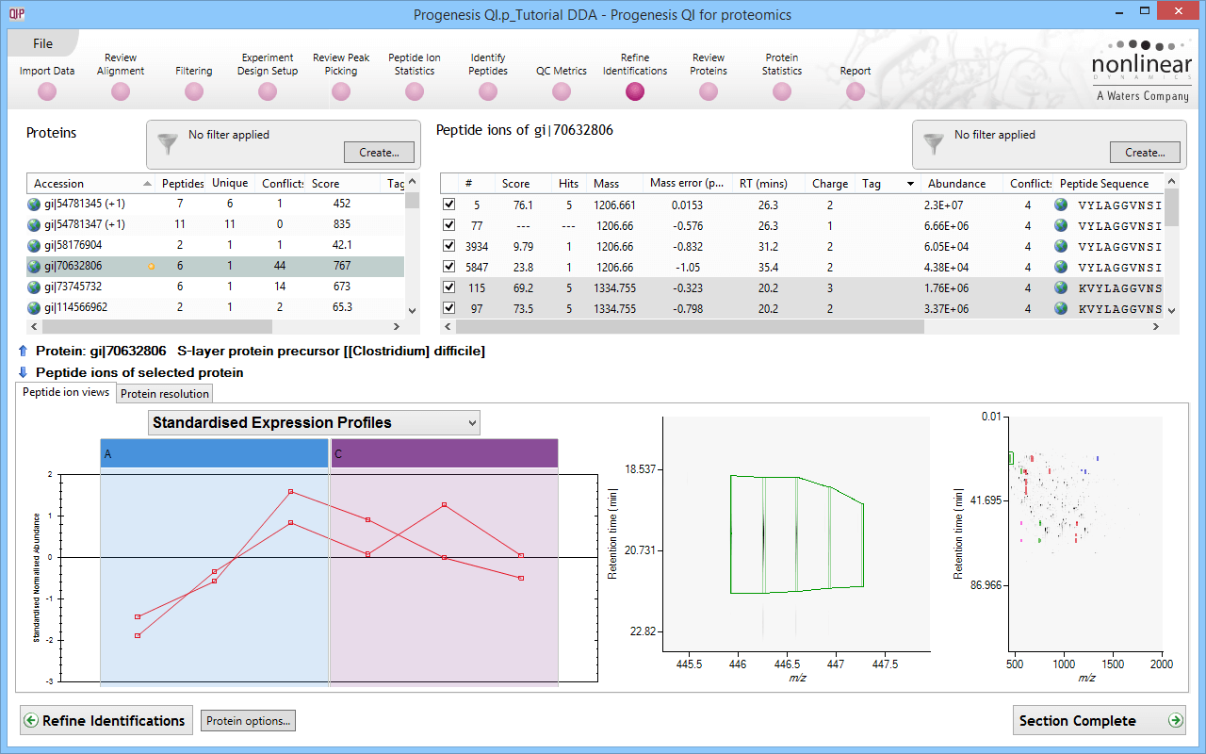The image size is (1206, 754).
Task: Click globe icon for protein gi|73745732
Action: coord(35,287)
